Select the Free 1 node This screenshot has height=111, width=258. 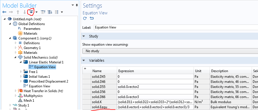pyautogui.click(x=33, y=72)
